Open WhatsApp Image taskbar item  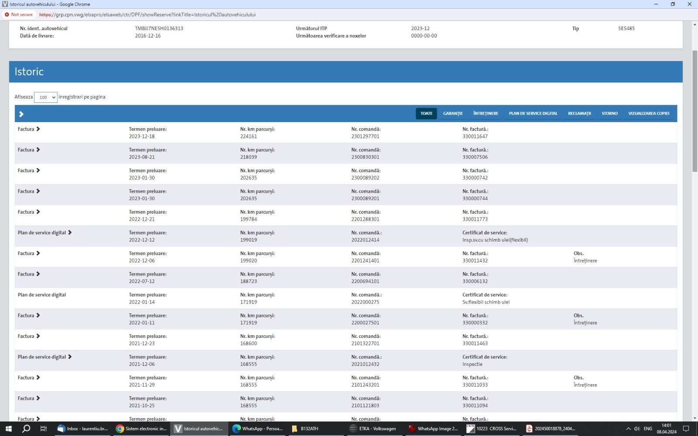[433, 429]
